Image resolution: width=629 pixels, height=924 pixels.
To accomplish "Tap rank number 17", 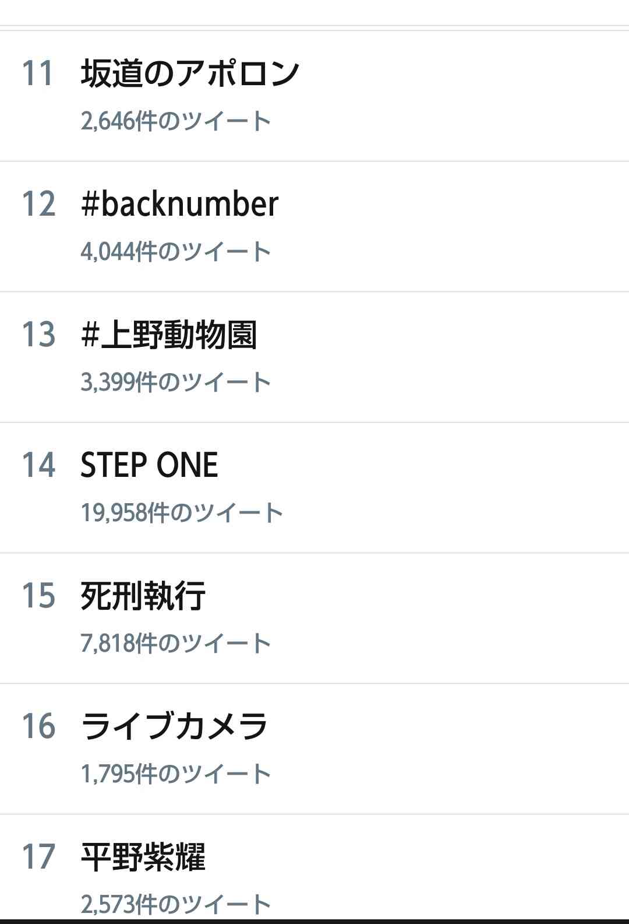I will [38, 857].
